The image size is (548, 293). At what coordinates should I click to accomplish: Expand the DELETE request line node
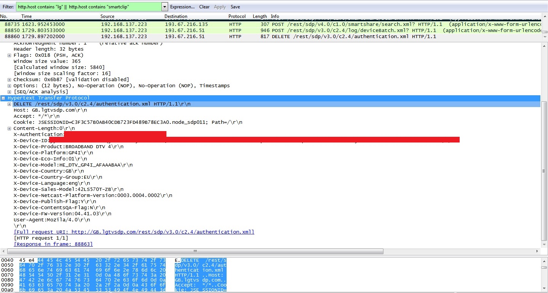click(10, 104)
